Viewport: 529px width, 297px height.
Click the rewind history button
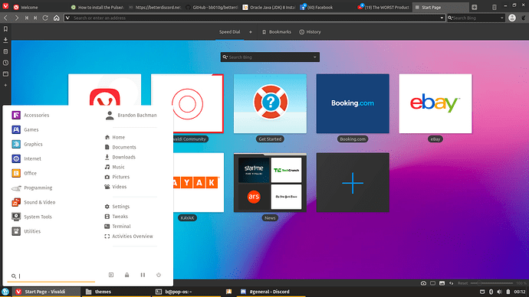[x=27, y=18]
